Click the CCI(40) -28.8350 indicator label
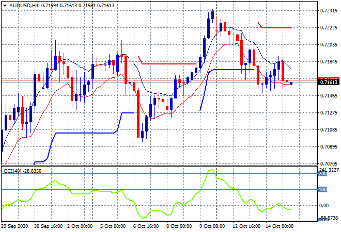The height and width of the screenshot is (232, 341). click(x=22, y=171)
